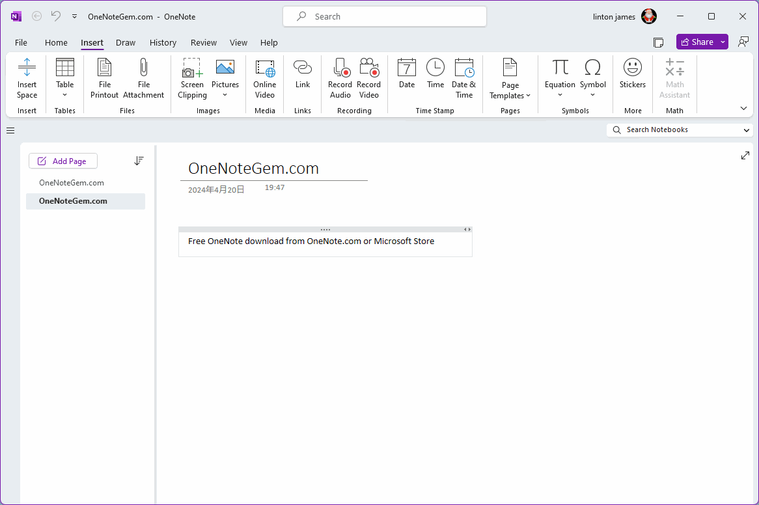Open the Symbol dropdown

pyautogui.click(x=593, y=78)
